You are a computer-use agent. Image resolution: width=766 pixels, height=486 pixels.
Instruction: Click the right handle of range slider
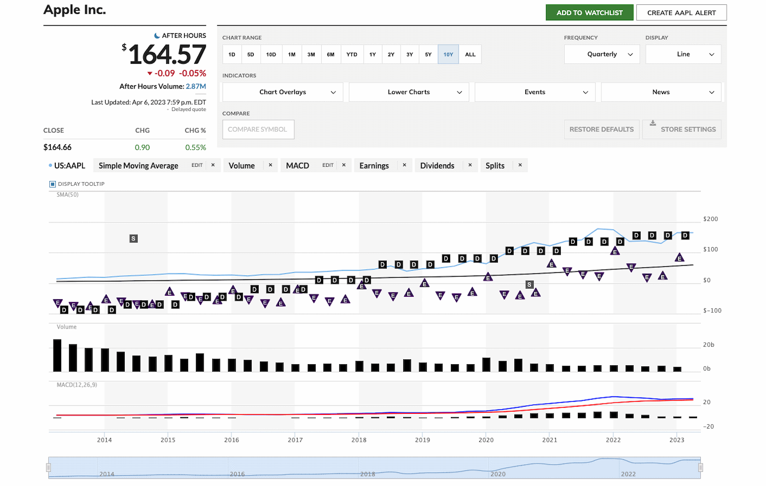pos(700,467)
